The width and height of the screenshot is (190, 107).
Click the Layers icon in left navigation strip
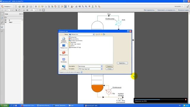(x=2, y=27)
